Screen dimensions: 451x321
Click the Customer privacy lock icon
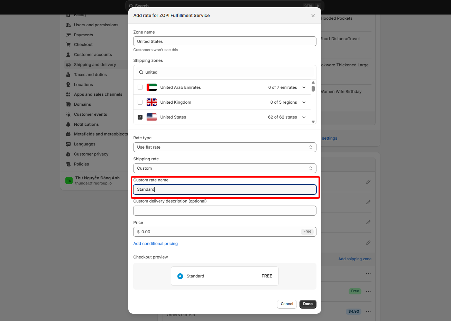coord(68,154)
